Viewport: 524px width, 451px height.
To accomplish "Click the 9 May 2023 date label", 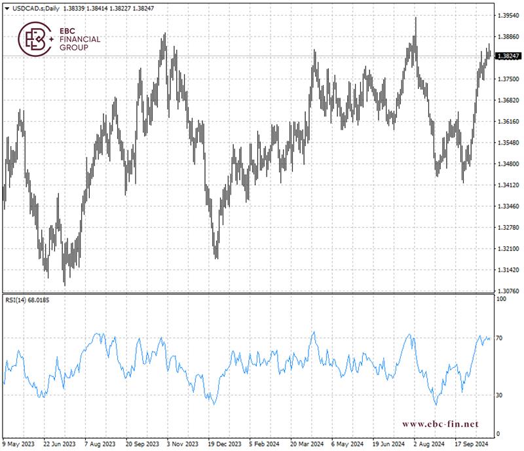I will tap(20, 443).
